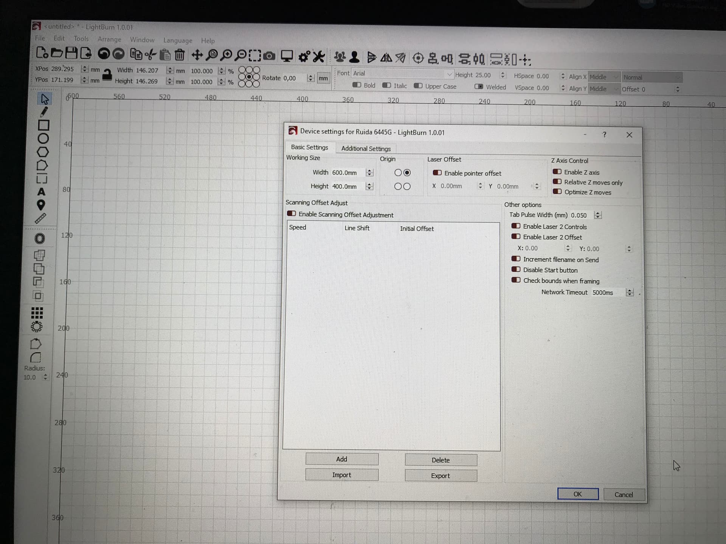Click the Network Timeout stepper
This screenshot has width=726, height=544.
click(629, 292)
